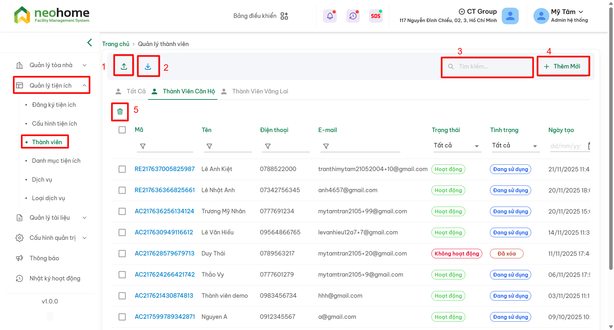Click the upload icon button
Screen dimensions: 614x330
[124, 66]
